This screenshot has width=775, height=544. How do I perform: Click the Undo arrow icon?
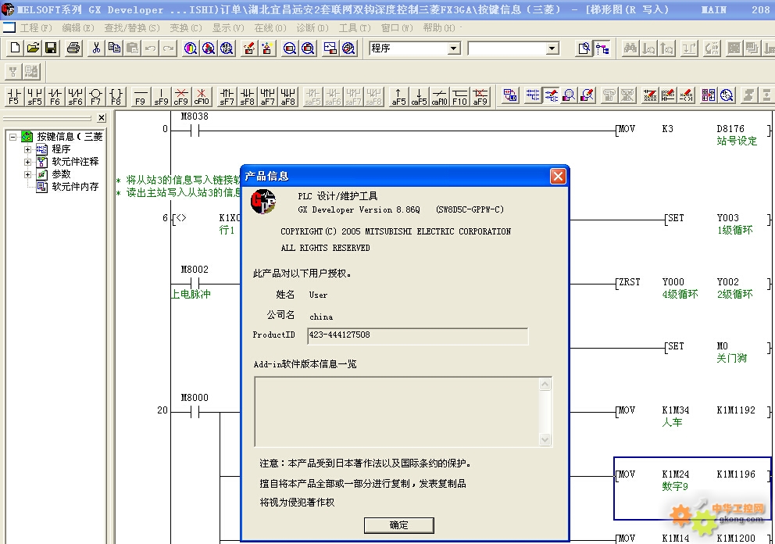tap(150, 48)
